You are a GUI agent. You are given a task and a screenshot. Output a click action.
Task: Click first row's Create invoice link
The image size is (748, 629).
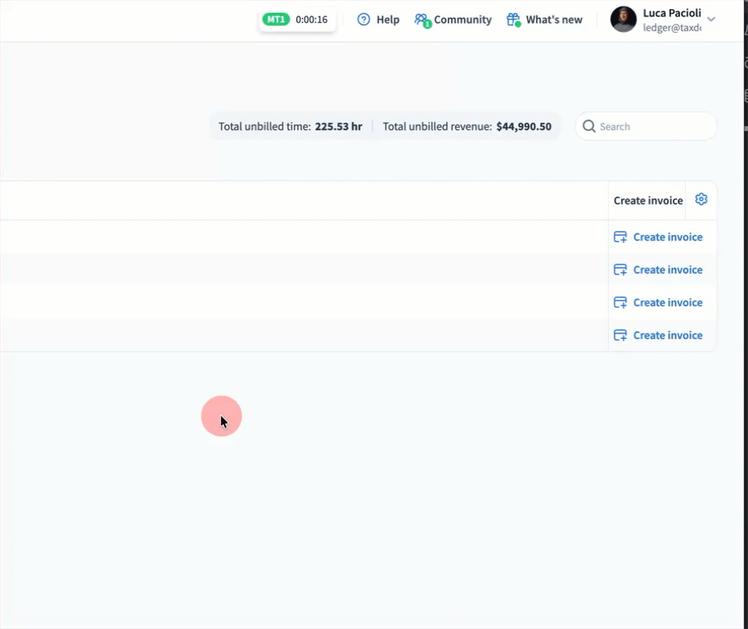tap(668, 237)
